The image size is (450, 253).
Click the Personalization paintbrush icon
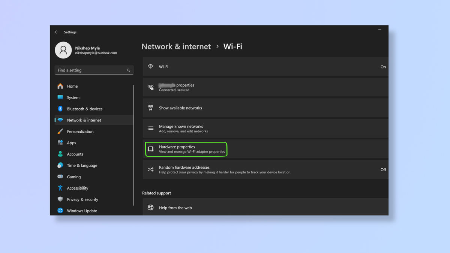coord(60,131)
